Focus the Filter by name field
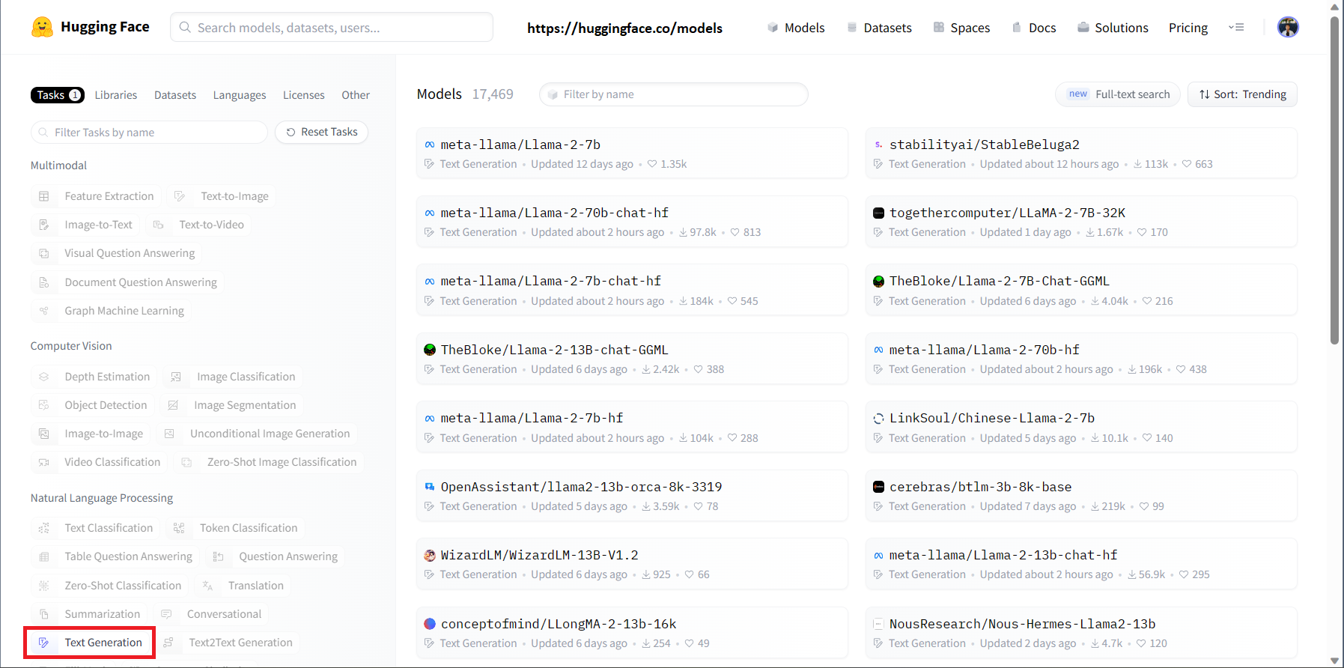This screenshot has width=1344, height=668. tap(674, 94)
